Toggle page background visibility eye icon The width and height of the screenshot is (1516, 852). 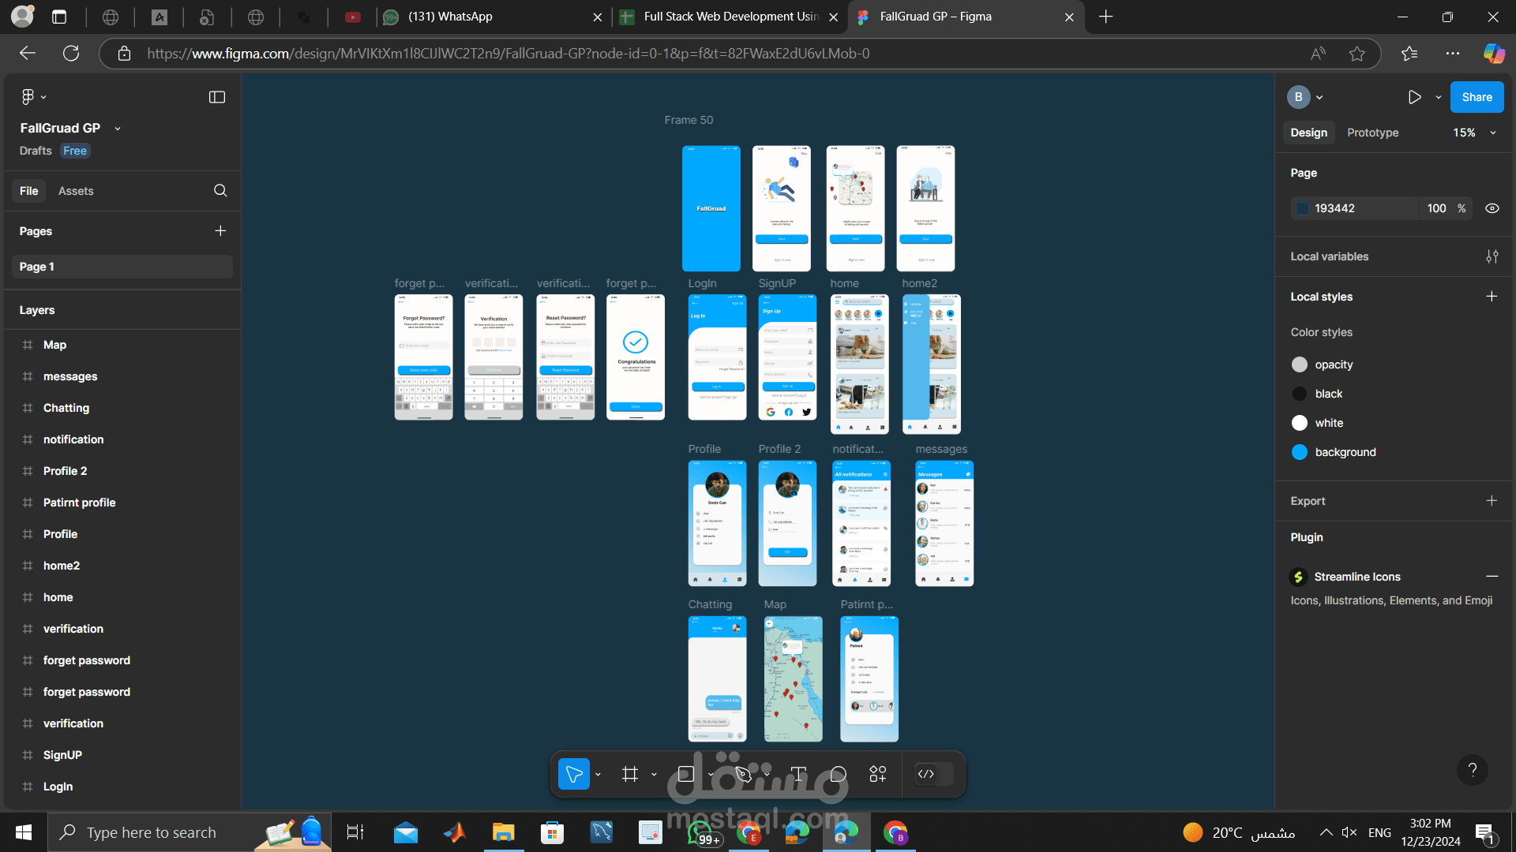click(x=1492, y=208)
